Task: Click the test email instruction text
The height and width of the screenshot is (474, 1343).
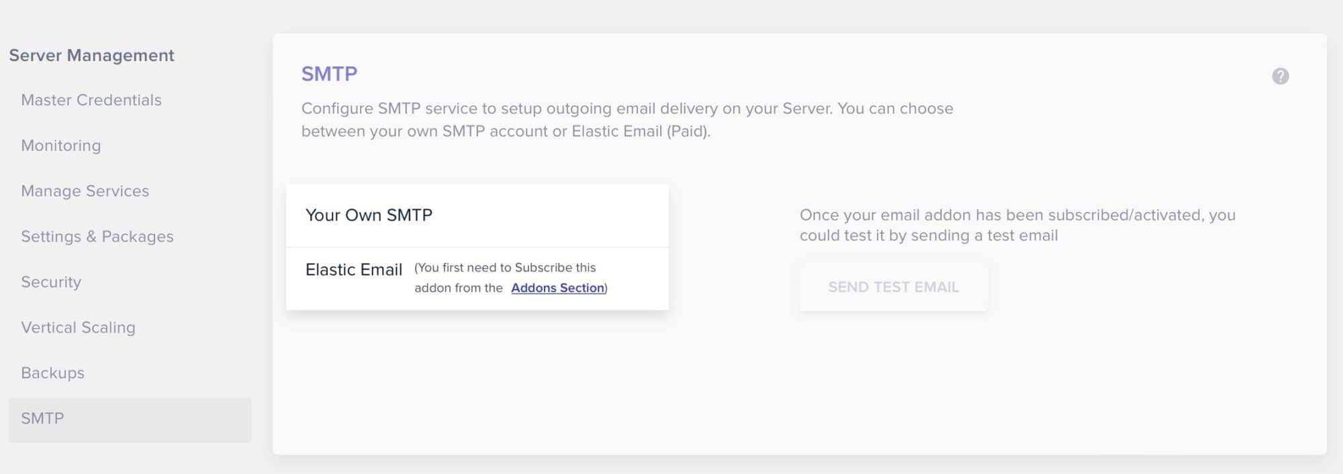Action: pyautogui.click(x=1017, y=225)
